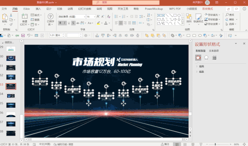Expand the 线条 line section

click(200, 72)
